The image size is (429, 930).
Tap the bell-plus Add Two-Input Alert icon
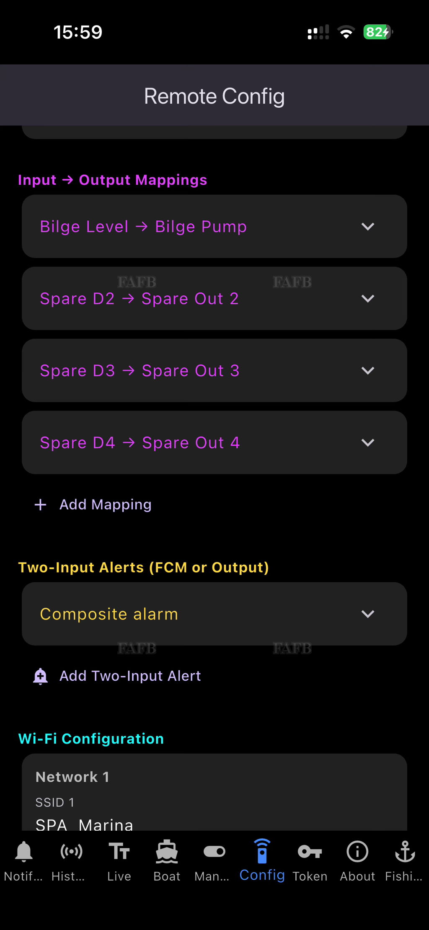pos(41,676)
